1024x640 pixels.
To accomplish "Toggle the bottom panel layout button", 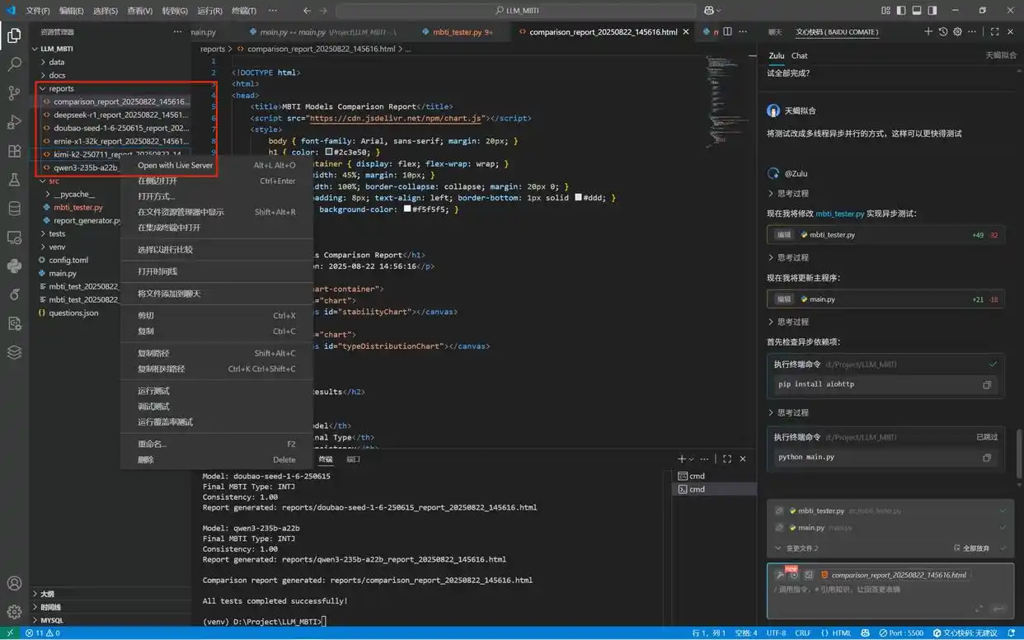I will (x=916, y=11).
